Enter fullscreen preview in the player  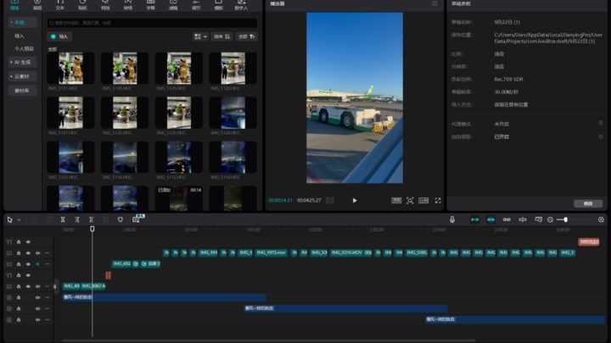(x=438, y=201)
